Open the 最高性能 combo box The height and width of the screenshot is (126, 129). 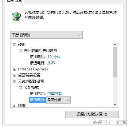coord(58,100)
